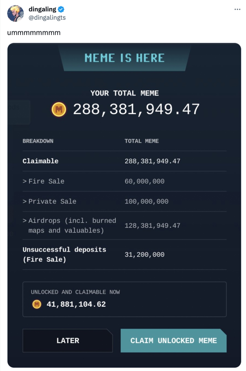Screen dimensions: 246x371
Task: Click the Unsuccessful deposits (Fire Sale) row
Action: coord(64,254)
